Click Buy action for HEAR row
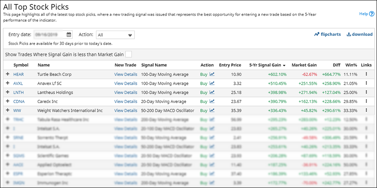377x188 pixels. pyautogui.click(x=204, y=74)
